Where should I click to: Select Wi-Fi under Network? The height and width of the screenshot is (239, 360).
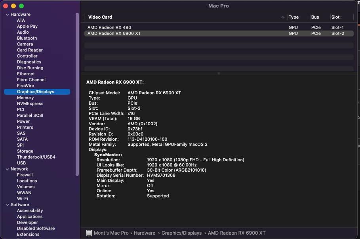point(23,199)
